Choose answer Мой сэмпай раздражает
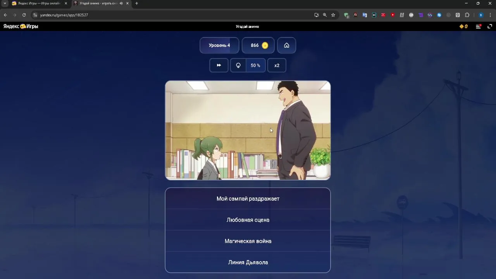The width and height of the screenshot is (496, 279). point(248,199)
